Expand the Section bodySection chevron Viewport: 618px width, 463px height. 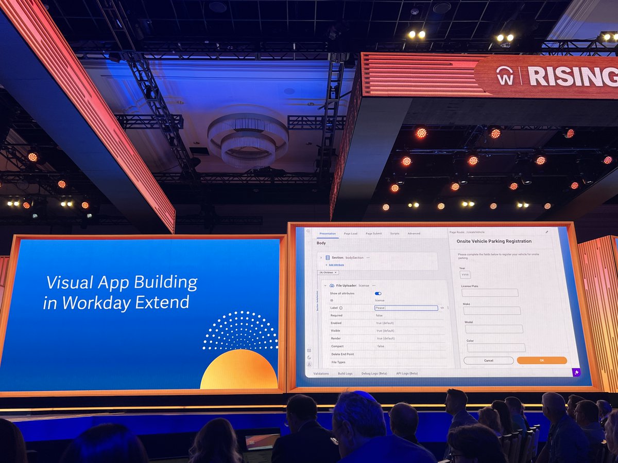[321, 257]
